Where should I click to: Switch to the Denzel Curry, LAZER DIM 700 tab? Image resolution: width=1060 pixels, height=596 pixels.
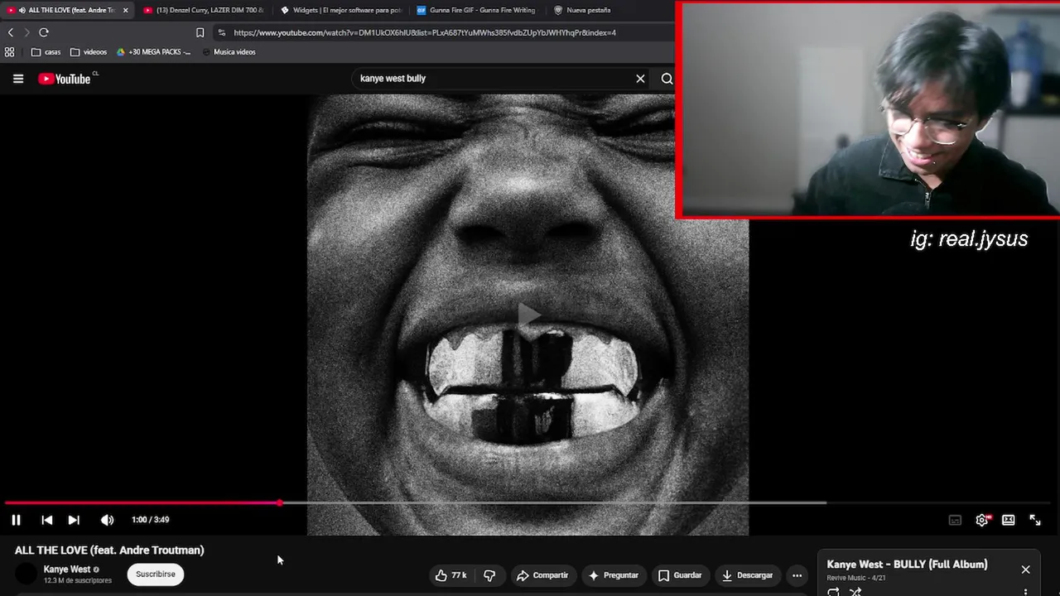coord(204,10)
